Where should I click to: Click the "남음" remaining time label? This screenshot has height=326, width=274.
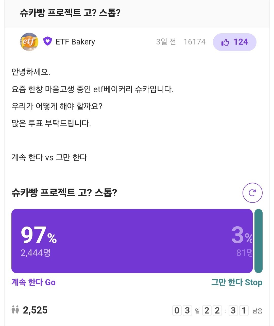point(257,311)
